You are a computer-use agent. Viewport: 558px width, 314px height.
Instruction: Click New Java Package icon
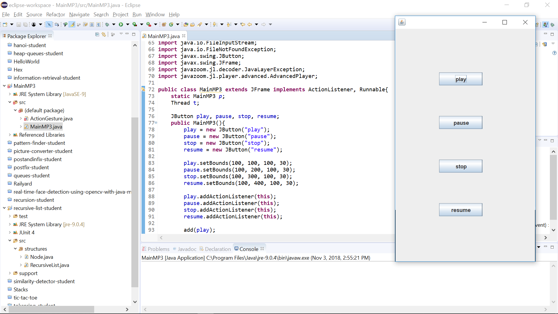point(164,24)
